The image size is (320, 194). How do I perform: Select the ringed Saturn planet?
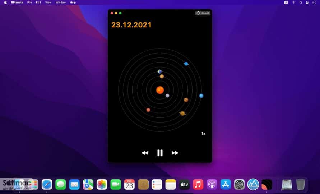coord(182,113)
